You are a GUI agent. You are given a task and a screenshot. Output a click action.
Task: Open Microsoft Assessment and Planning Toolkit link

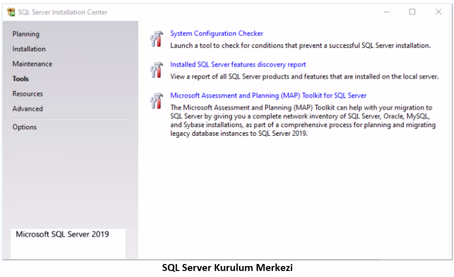(268, 96)
